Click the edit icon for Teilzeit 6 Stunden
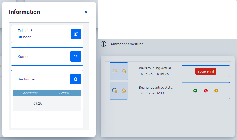237x140 pixels. click(76, 34)
